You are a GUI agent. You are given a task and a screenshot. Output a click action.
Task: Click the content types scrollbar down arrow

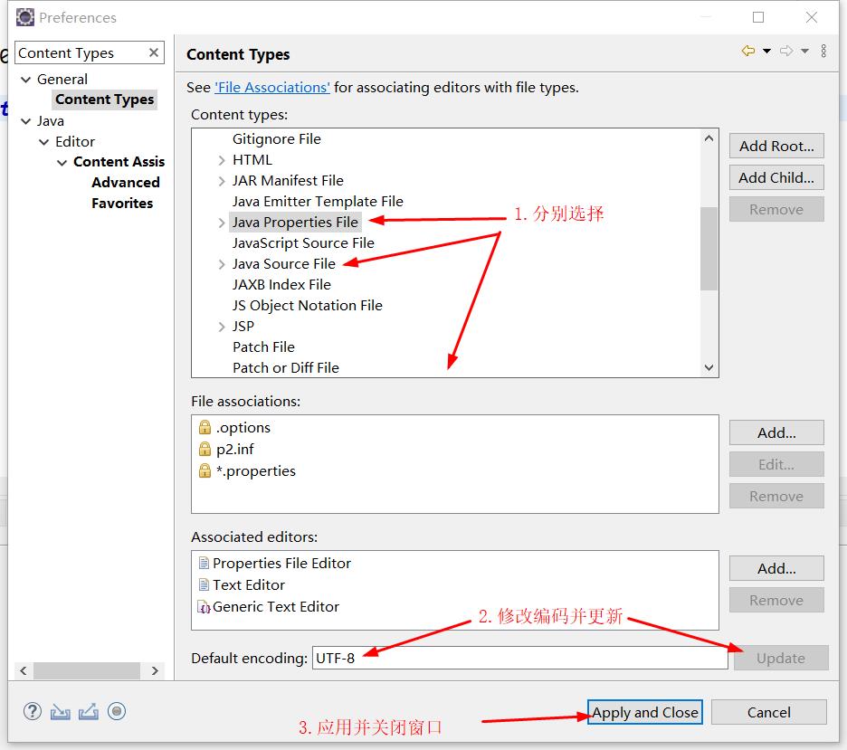(x=709, y=367)
